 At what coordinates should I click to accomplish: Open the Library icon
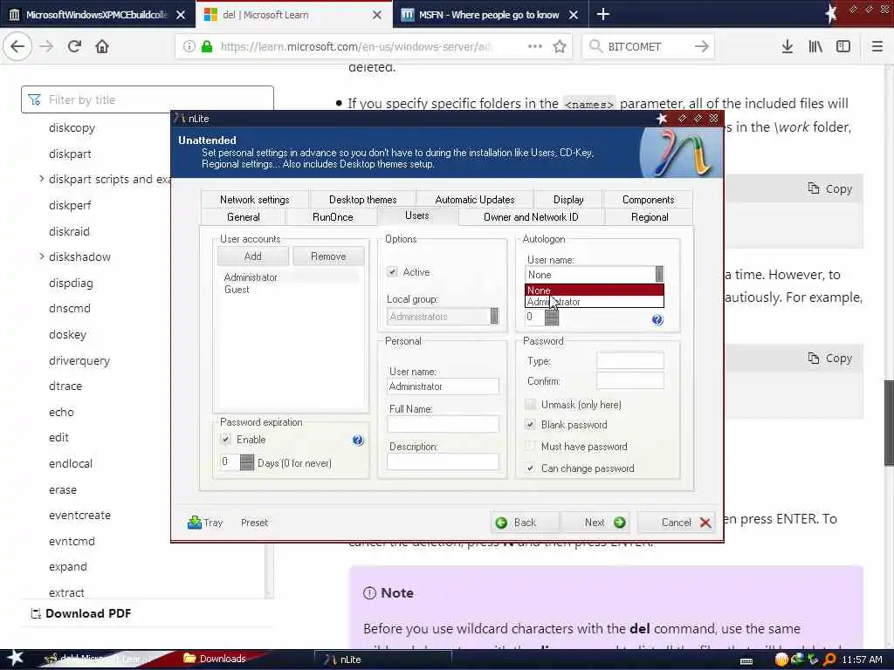pyautogui.click(x=815, y=46)
